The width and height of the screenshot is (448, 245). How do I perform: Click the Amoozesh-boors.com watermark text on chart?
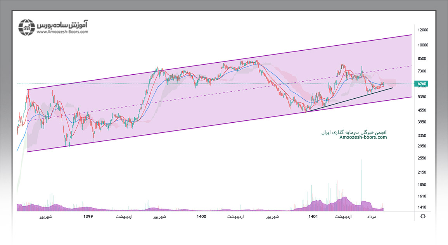click(x=363, y=137)
